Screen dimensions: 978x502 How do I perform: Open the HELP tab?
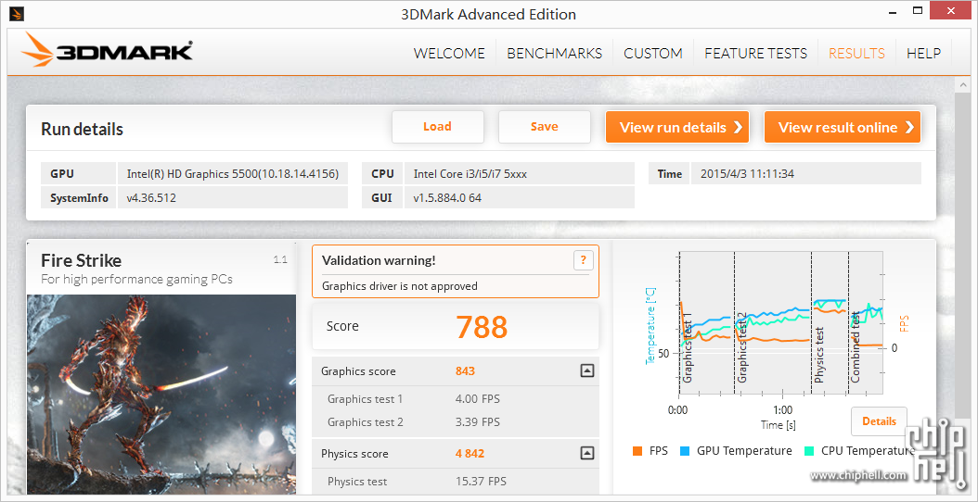coord(923,54)
